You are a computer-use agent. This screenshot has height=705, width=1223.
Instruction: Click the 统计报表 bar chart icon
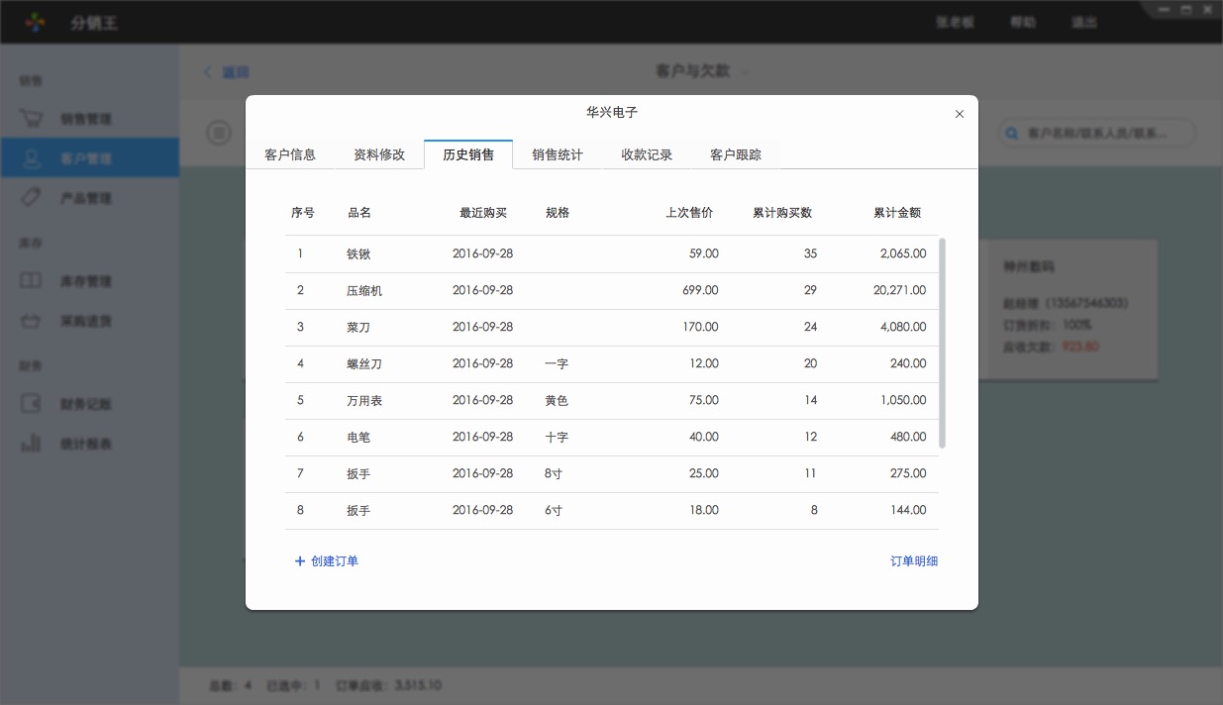(x=32, y=444)
